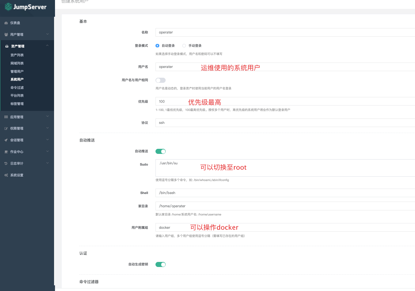Open 标签管理 submenu item
Screen dimensions: 415x291
click(x=17, y=104)
